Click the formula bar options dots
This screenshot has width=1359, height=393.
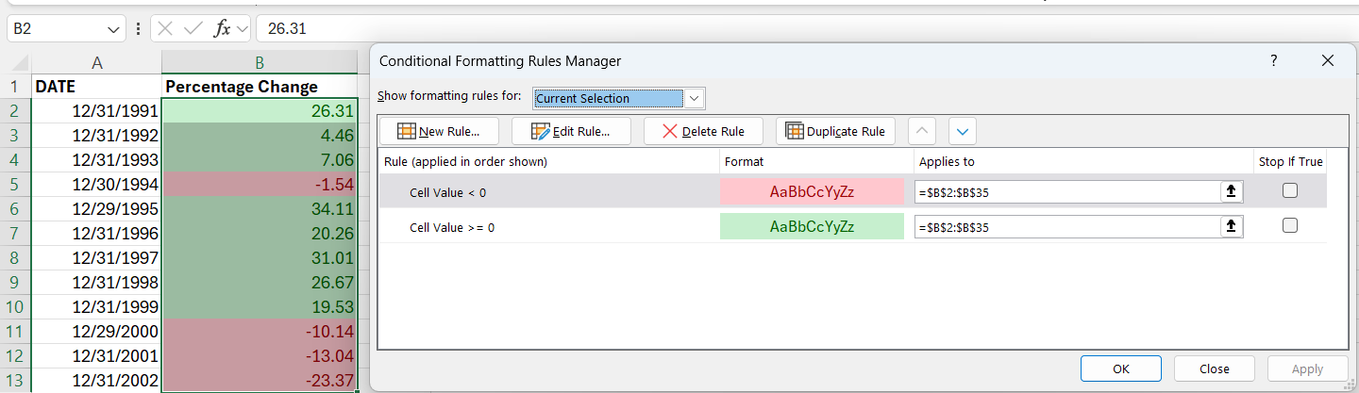tap(139, 29)
